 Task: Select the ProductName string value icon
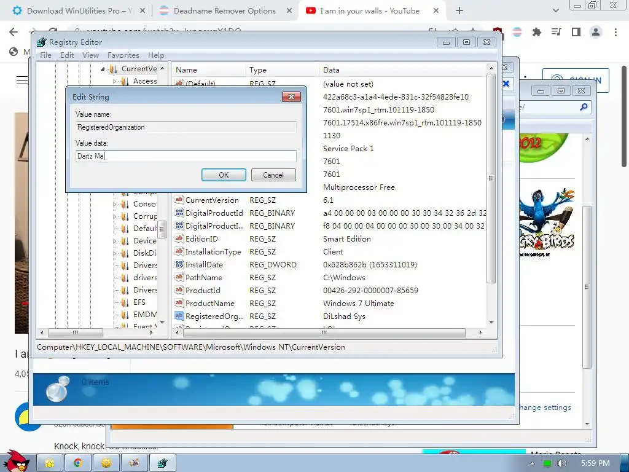[179, 303]
